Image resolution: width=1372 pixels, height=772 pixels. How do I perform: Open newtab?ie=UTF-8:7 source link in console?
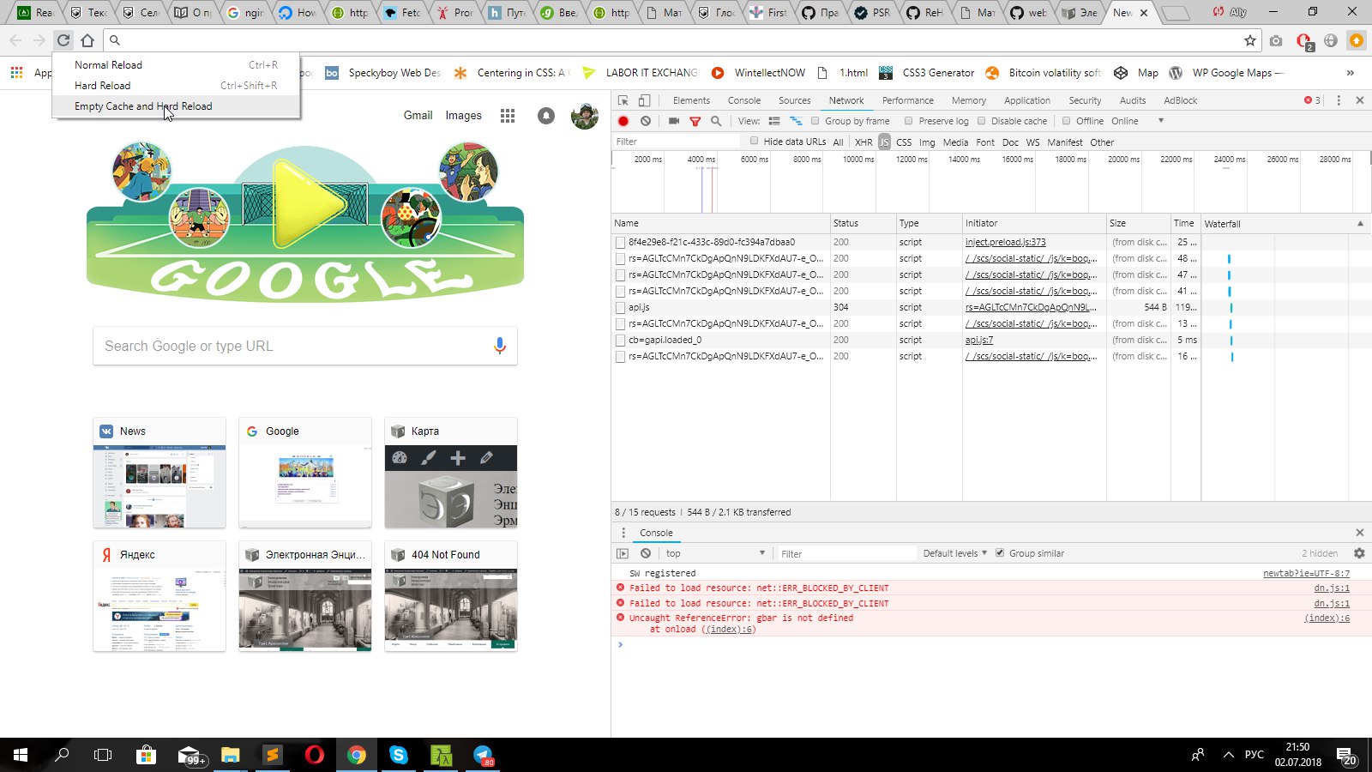point(1306,573)
